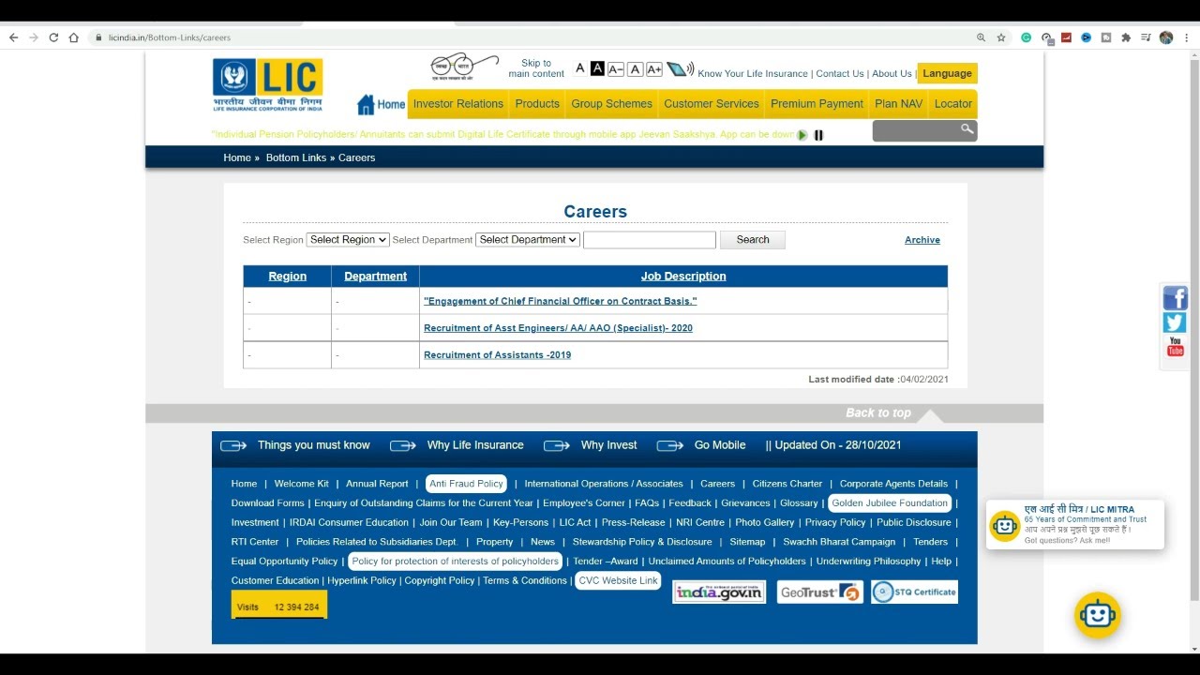Open Know Your Life Insurance link
1200x675 pixels.
[x=753, y=74]
